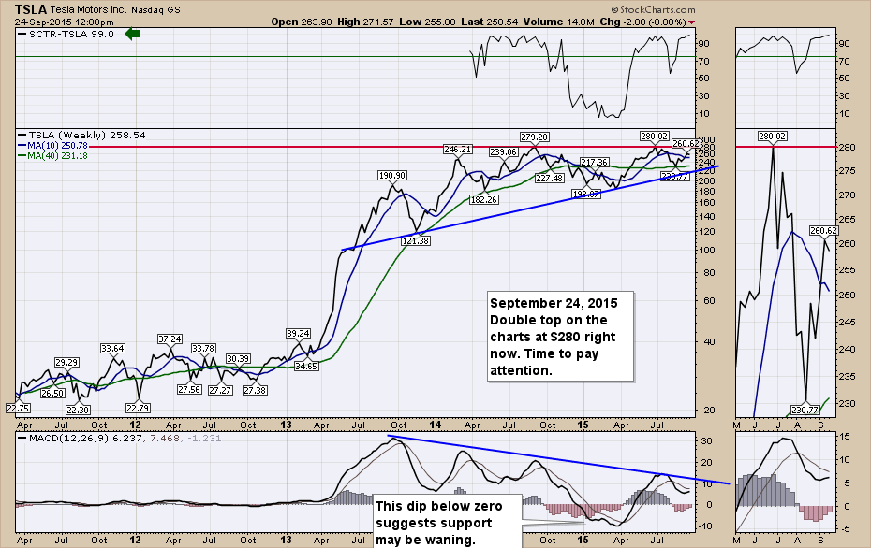Viewport: 871px width, 548px height.
Task: Click the Nasdaq GS exchange label
Action: click(x=155, y=10)
